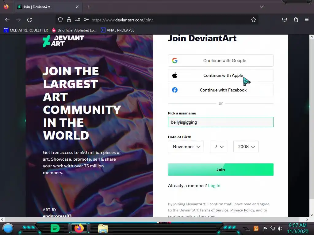Image resolution: width=314 pixels, height=235 pixels.
Task: Click the orange tray icon
Action: 256,228
